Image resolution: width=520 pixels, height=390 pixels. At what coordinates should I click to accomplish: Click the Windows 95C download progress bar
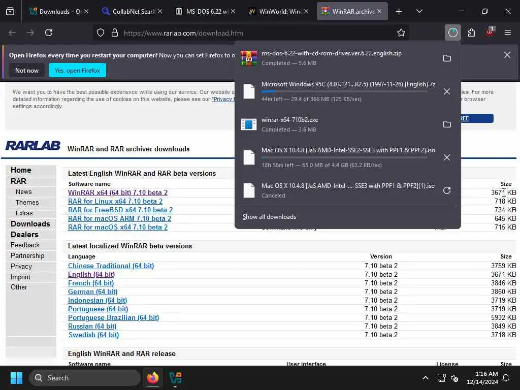[x=344, y=91]
